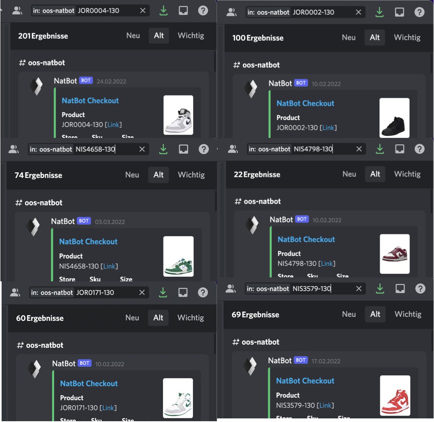Open help icon in NIS4658-130 panel
The height and width of the screenshot is (422, 434).
(x=203, y=149)
